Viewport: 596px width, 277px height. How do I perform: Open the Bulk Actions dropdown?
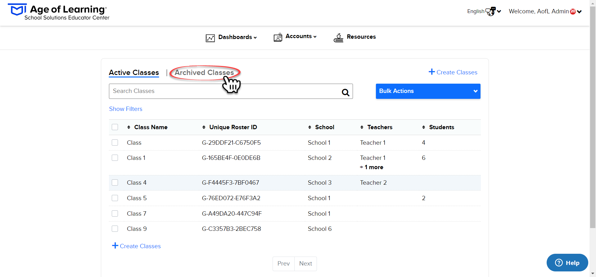pyautogui.click(x=428, y=91)
